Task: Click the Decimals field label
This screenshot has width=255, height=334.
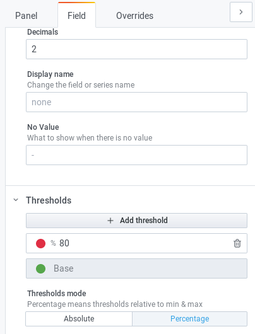Action: [x=43, y=32]
